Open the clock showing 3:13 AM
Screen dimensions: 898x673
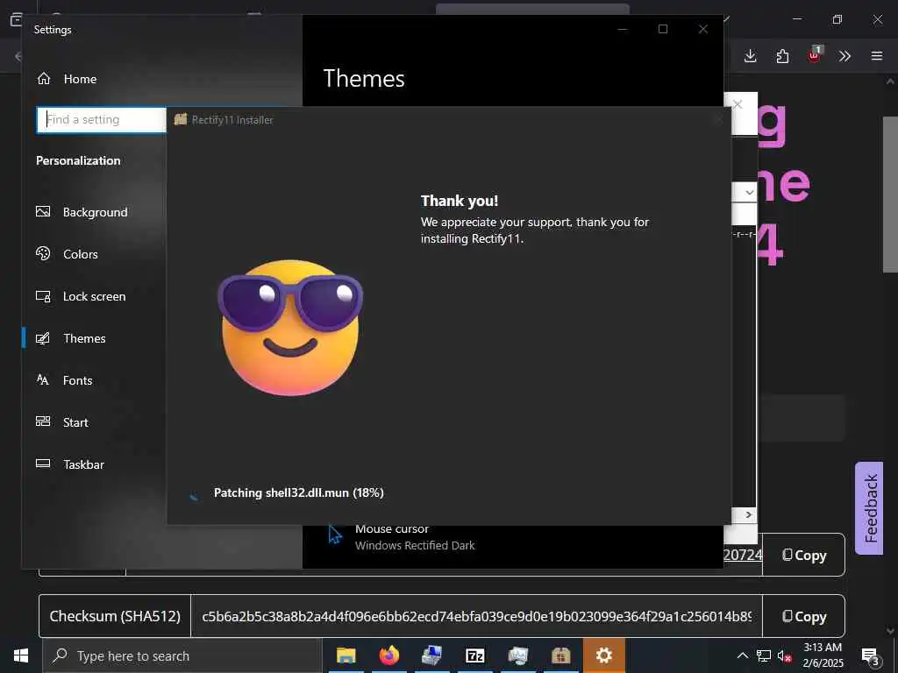(823, 655)
